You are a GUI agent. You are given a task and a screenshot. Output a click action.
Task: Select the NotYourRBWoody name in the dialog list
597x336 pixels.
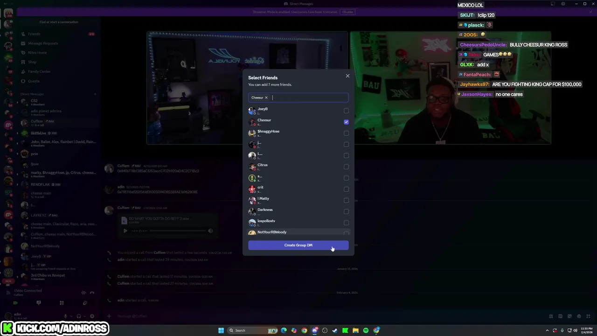[x=272, y=232]
